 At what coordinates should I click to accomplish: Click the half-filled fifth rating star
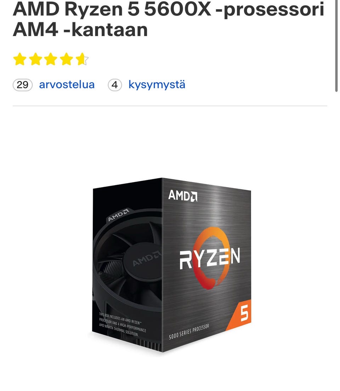coord(82,59)
